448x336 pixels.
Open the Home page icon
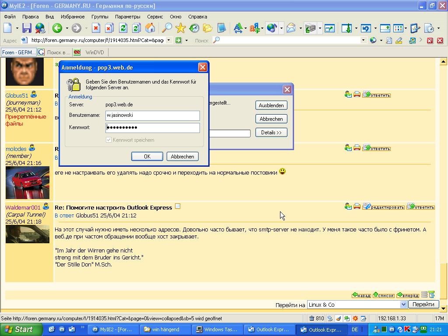150,28
